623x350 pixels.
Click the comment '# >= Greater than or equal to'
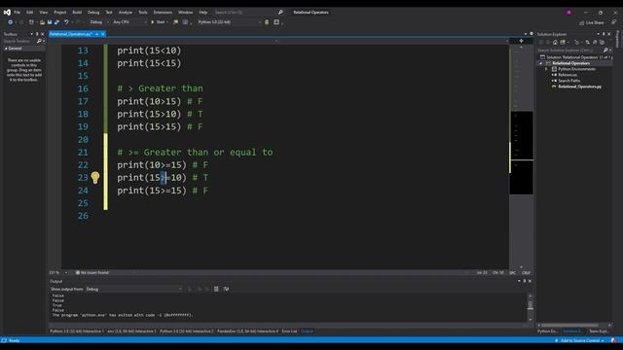(x=195, y=153)
